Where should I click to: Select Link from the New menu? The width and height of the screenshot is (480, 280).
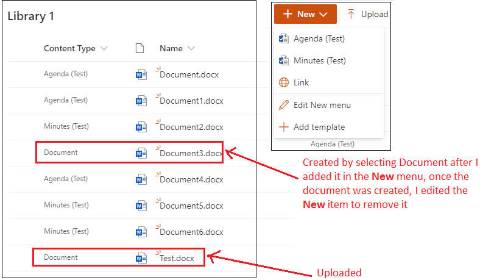coord(329,82)
